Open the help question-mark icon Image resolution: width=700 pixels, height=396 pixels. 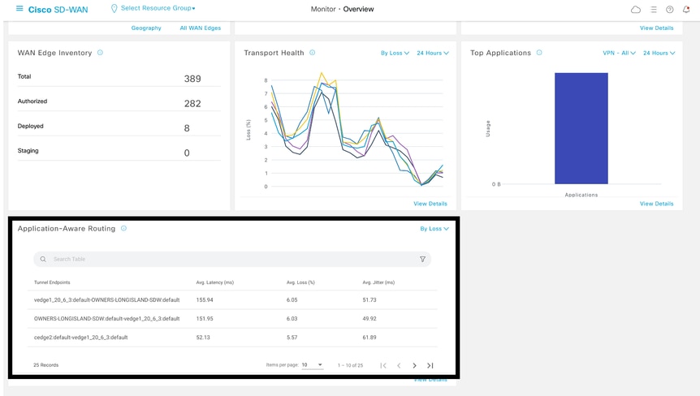[670, 10]
